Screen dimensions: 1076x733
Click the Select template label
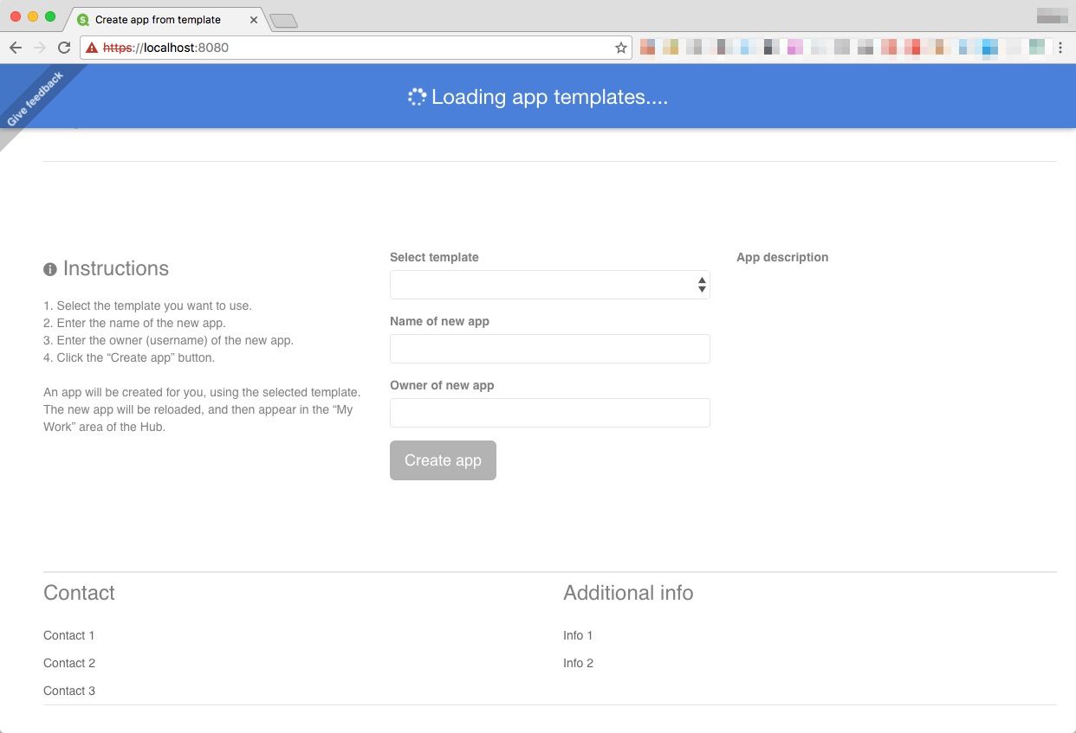[434, 257]
